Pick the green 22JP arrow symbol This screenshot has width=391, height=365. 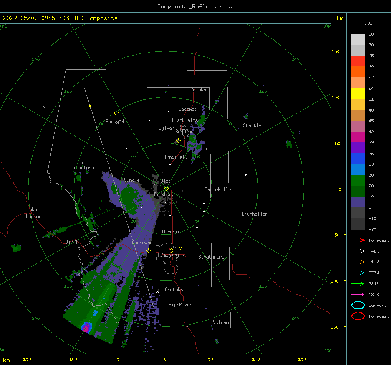358,283
